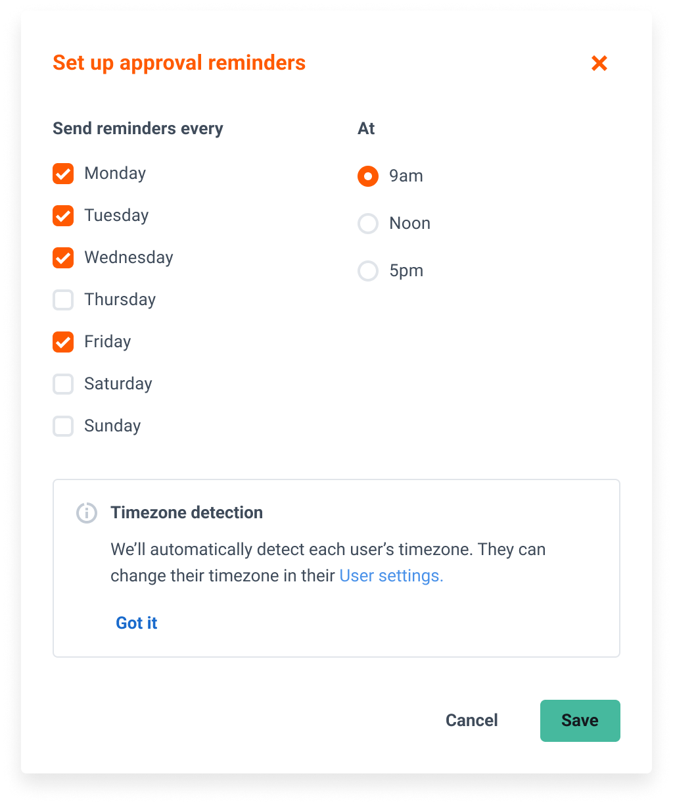Viewport: 673px width, 805px height.
Task: Click the 5pm label text
Action: [406, 271]
